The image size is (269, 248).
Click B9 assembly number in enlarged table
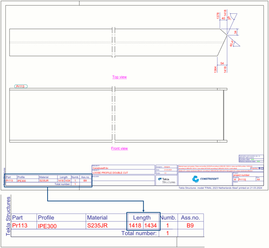[190, 225]
